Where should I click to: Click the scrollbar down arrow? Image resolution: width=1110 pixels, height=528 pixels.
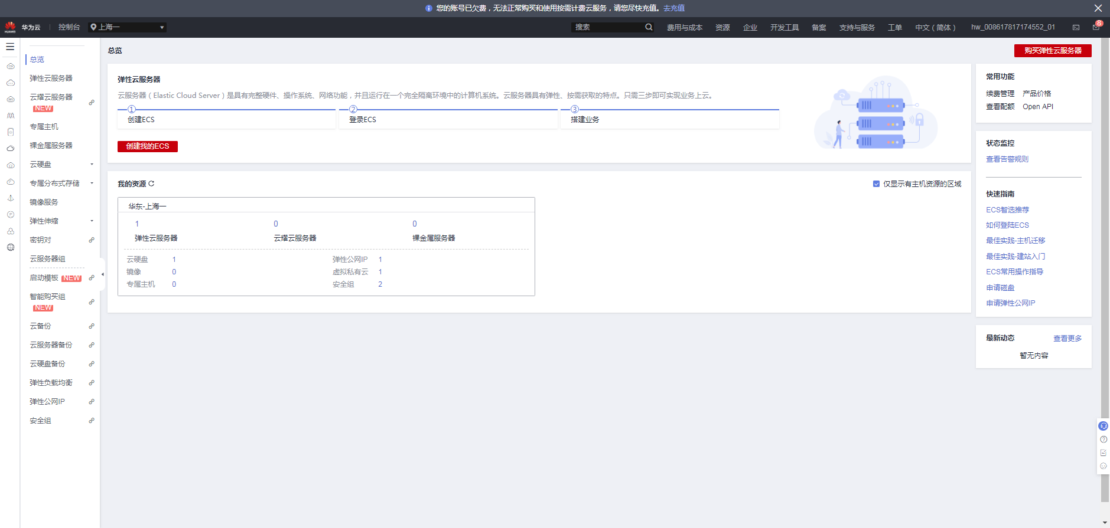pyautogui.click(x=1105, y=523)
